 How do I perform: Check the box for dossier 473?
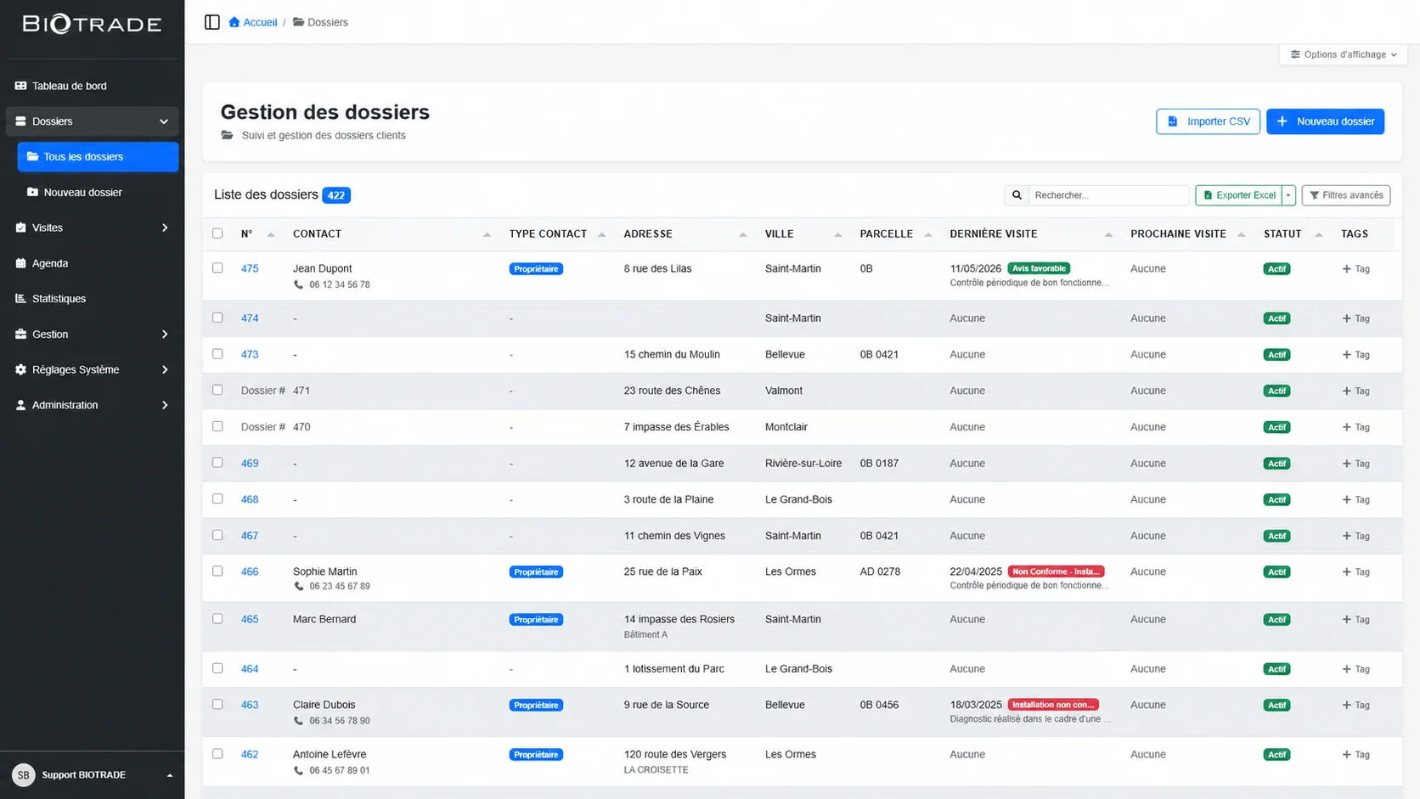(x=217, y=354)
